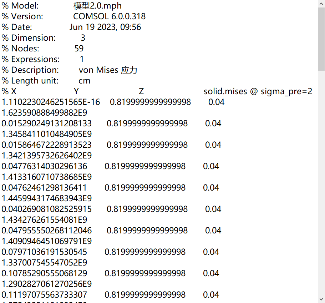Click the stress value 1.623590888499882E9
This screenshot has height=303, width=325.
pos(44,113)
